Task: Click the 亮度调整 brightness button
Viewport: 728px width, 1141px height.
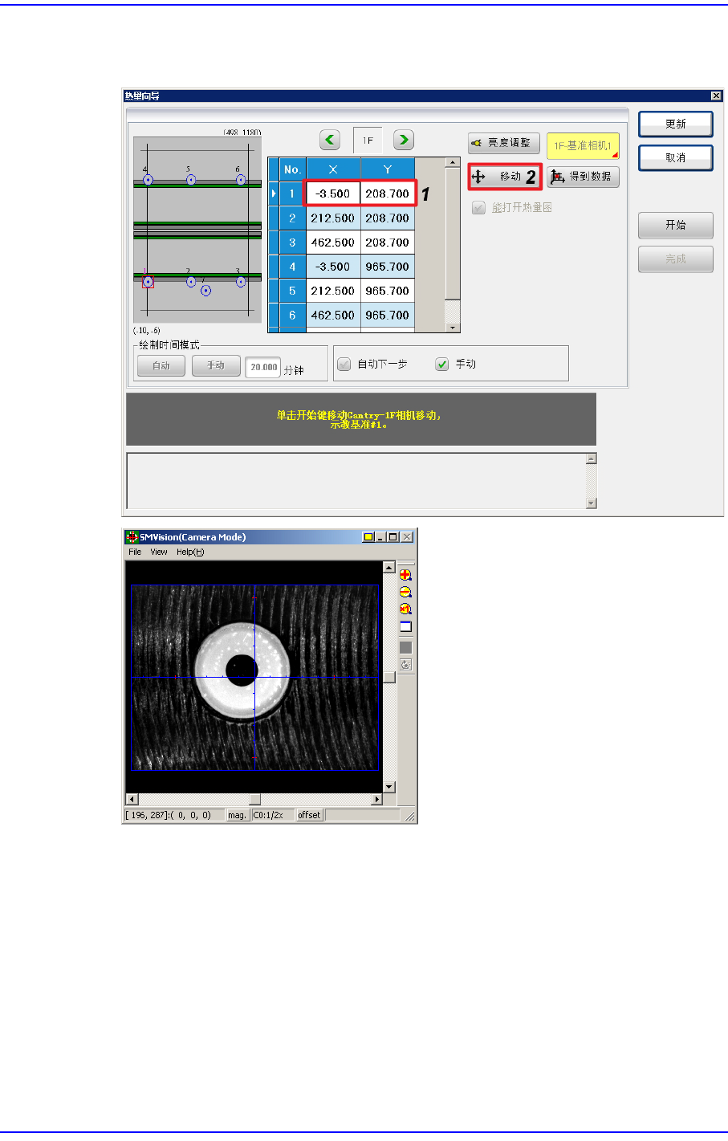Action: 504,143
